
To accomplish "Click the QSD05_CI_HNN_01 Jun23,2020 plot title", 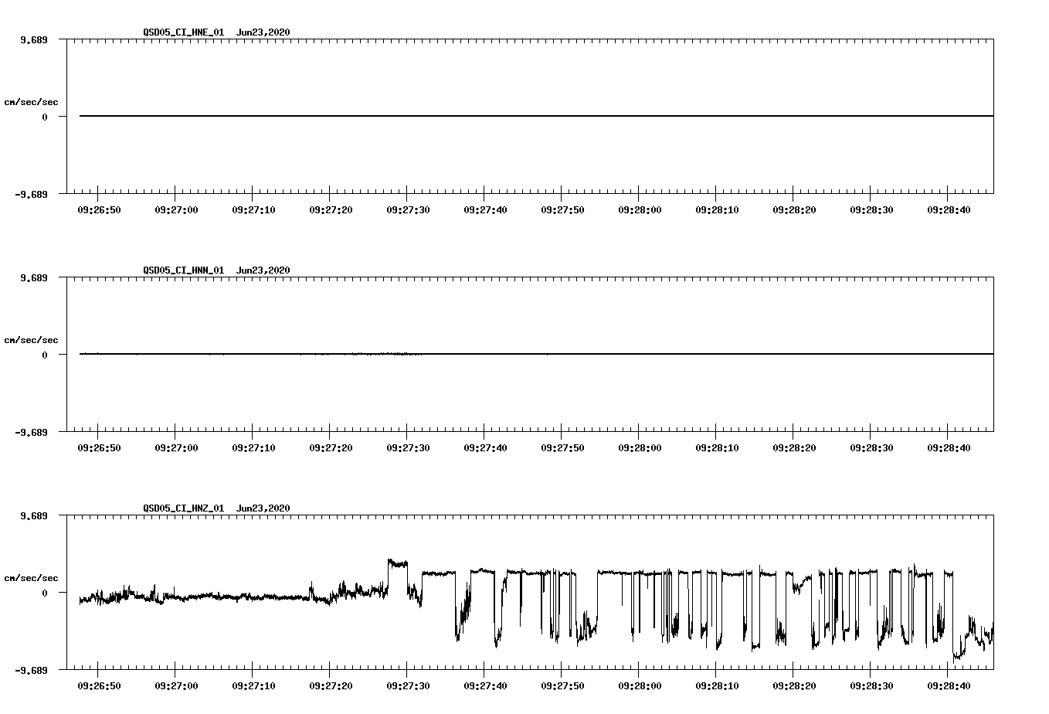I will click(216, 270).
